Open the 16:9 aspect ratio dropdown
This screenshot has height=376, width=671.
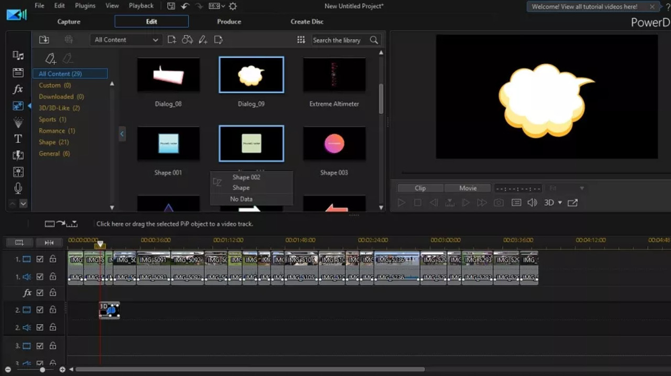217,6
